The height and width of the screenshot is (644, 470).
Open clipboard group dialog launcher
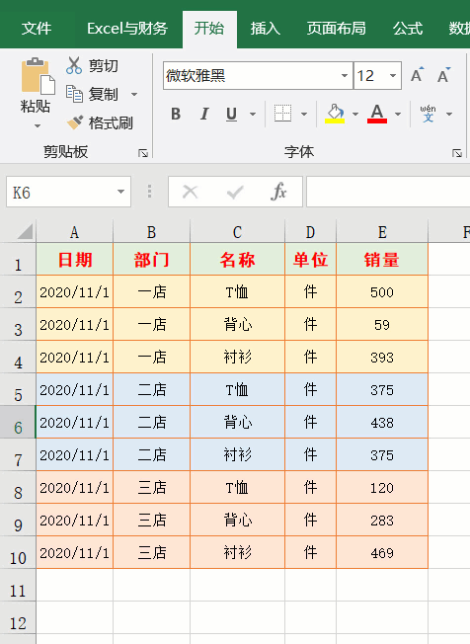143,154
